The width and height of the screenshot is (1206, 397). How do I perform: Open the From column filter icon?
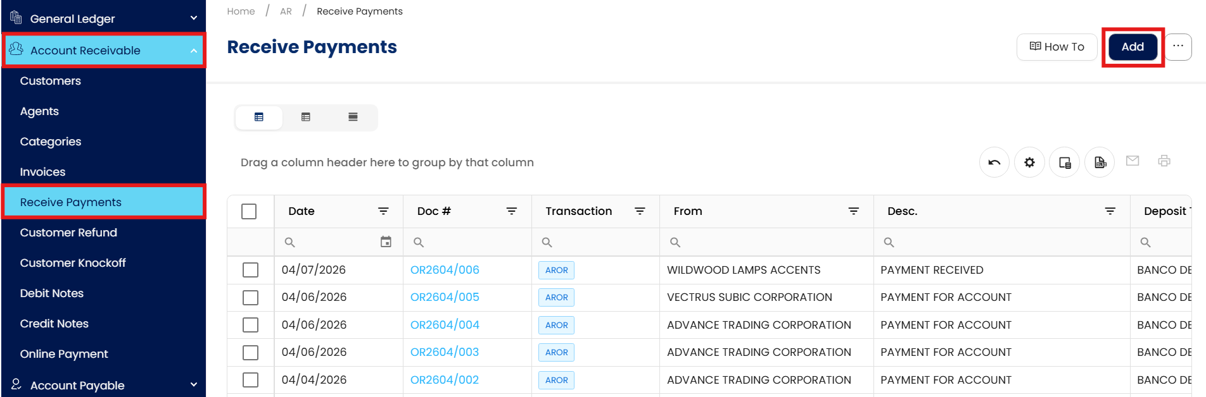(x=854, y=211)
